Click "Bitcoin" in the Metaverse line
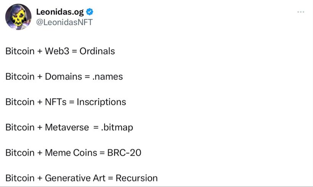 [x=20, y=127]
